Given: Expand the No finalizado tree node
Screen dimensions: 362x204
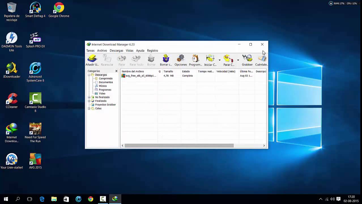Looking at the screenshot, I should pos(89,97).
